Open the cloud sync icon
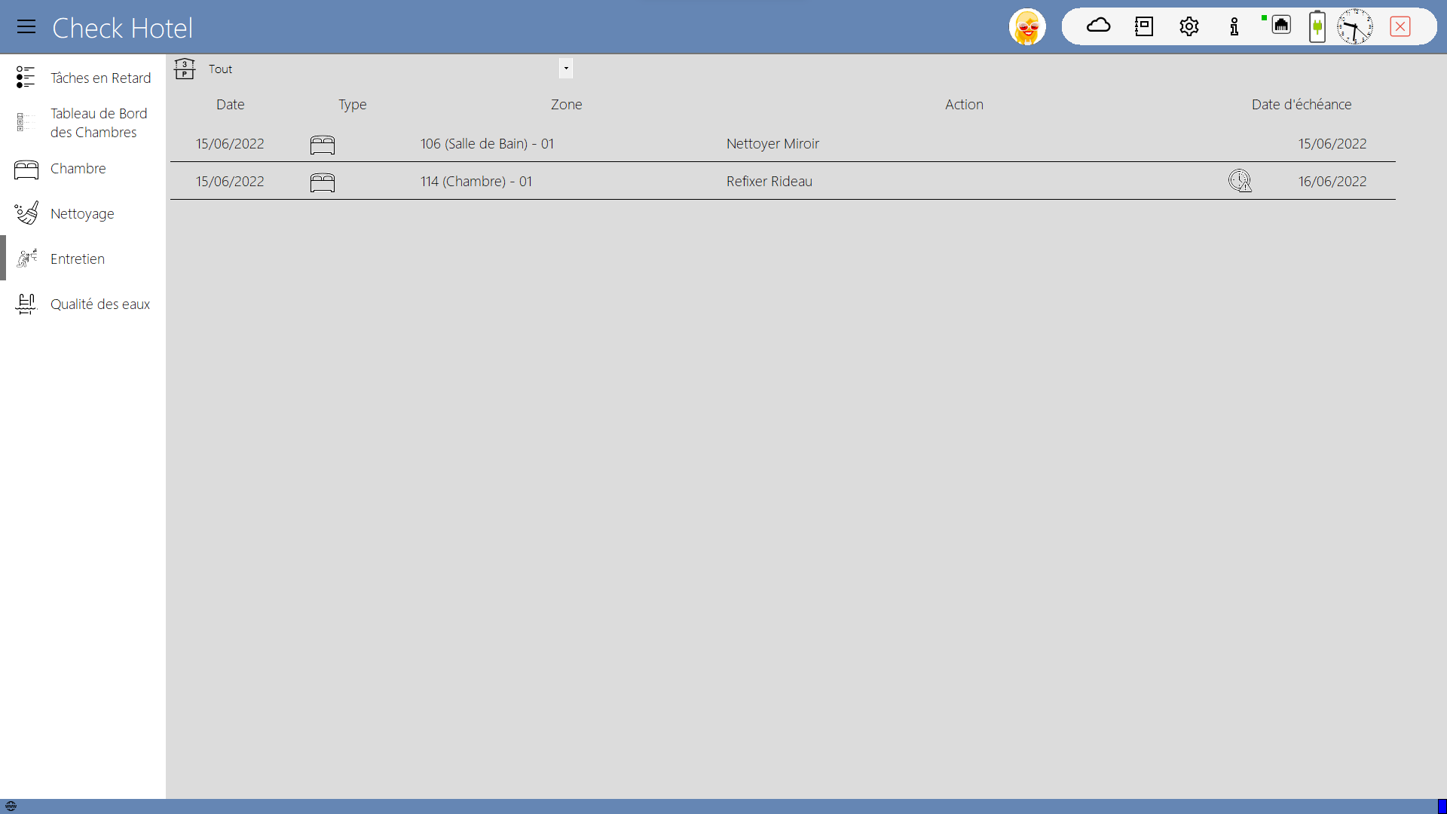This screenshot has width=1447, height=814. pos(1099,26)
